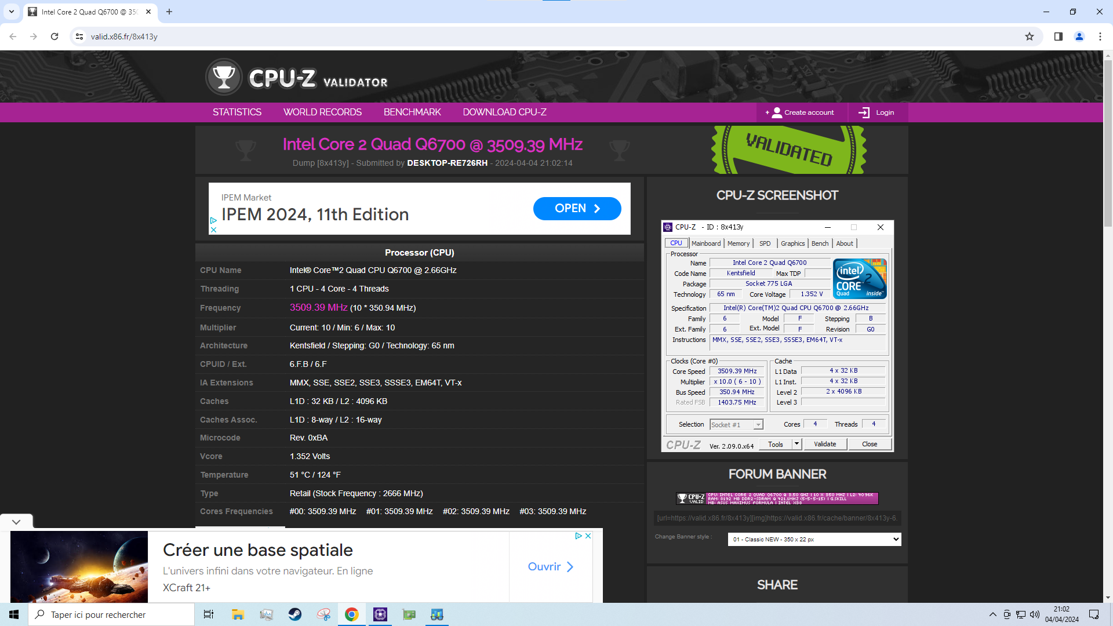This screenshot has height=626, width=1113.
Task: Open DOWNLOAD CPU-Z page
Action: point(504,112)
